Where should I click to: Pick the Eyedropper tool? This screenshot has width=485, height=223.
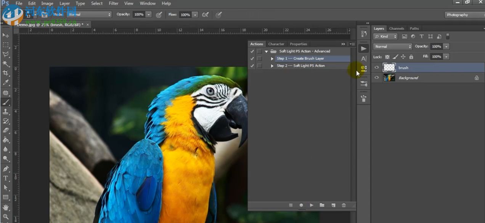(6, 82)
